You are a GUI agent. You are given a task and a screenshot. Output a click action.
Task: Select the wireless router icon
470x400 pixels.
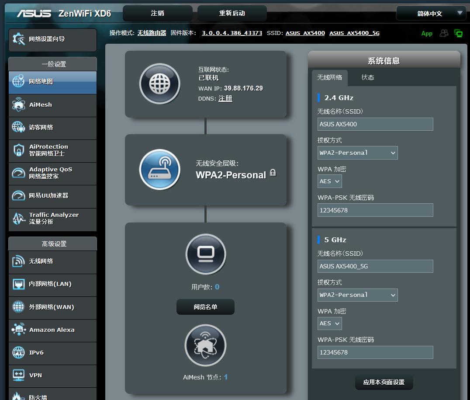[159, 170]
